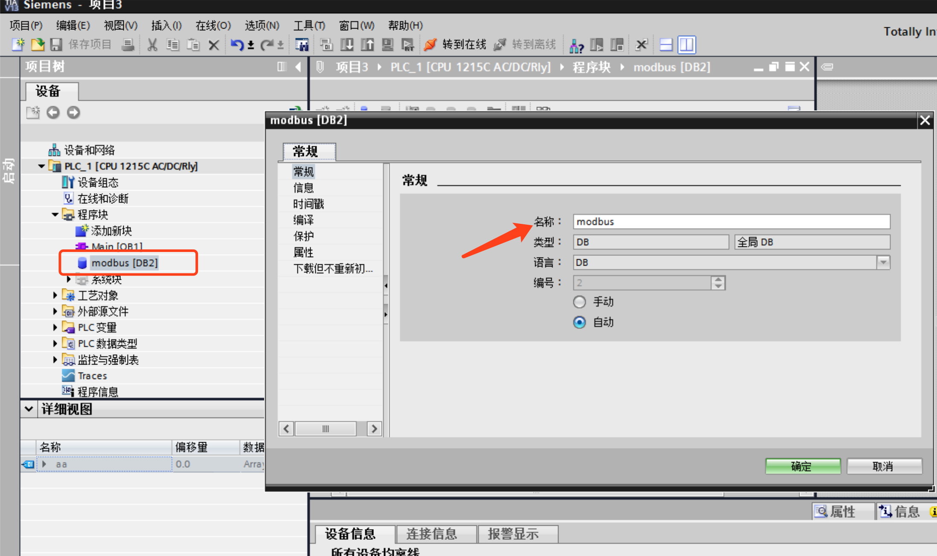Switch to the 连接信息 tab

432,534
